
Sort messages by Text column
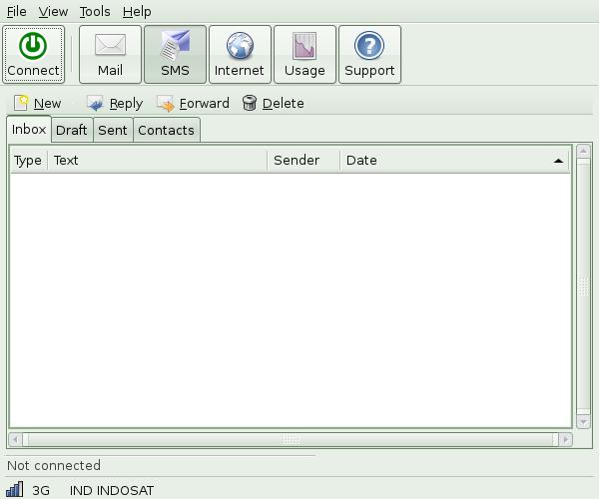pos(158,161)
